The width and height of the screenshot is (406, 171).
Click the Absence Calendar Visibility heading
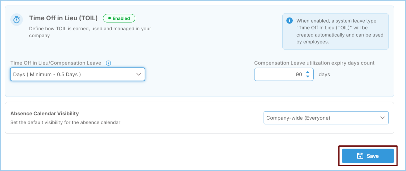point(44,113)
